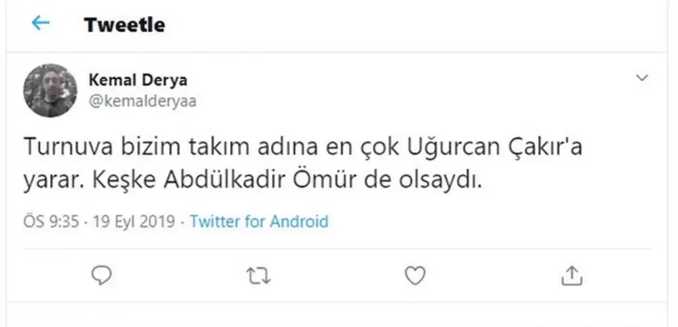The height and width of the screenshot is (327, 678).
Task: Share the tweet via the share icon
Action: (571, 275)
